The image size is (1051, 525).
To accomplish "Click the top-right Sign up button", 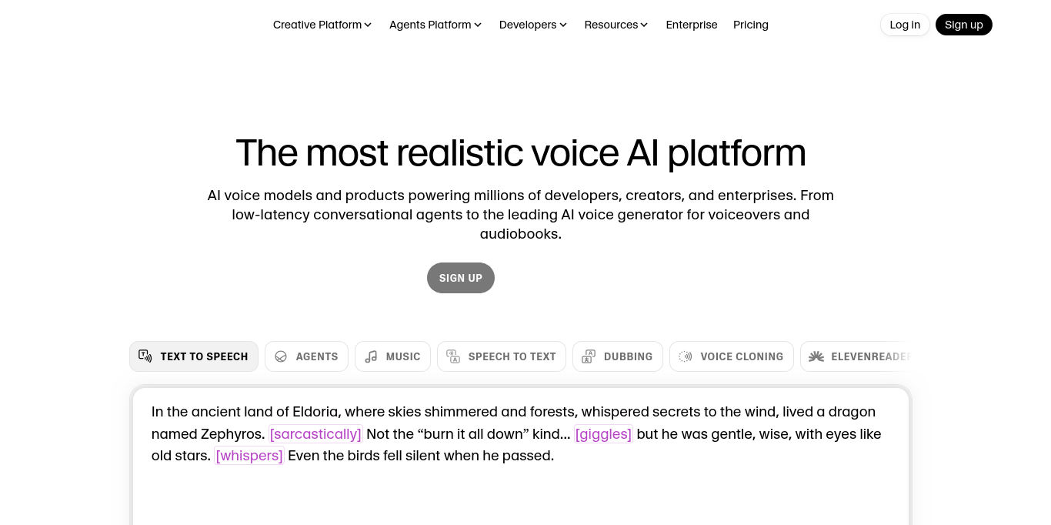I will 964,24.
